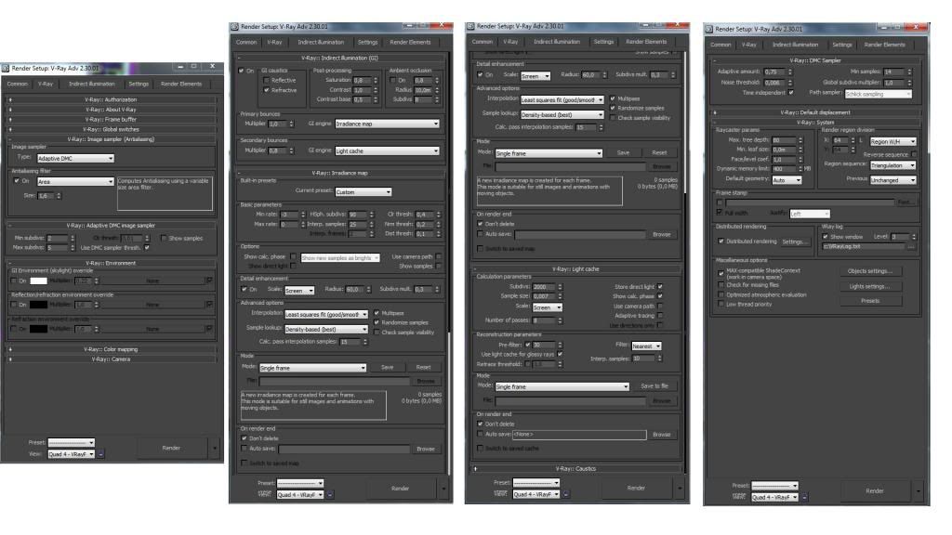Click the viewport lock icon in the second window
Viewport: 952px width, 535px height.
(x=330, y=495)
